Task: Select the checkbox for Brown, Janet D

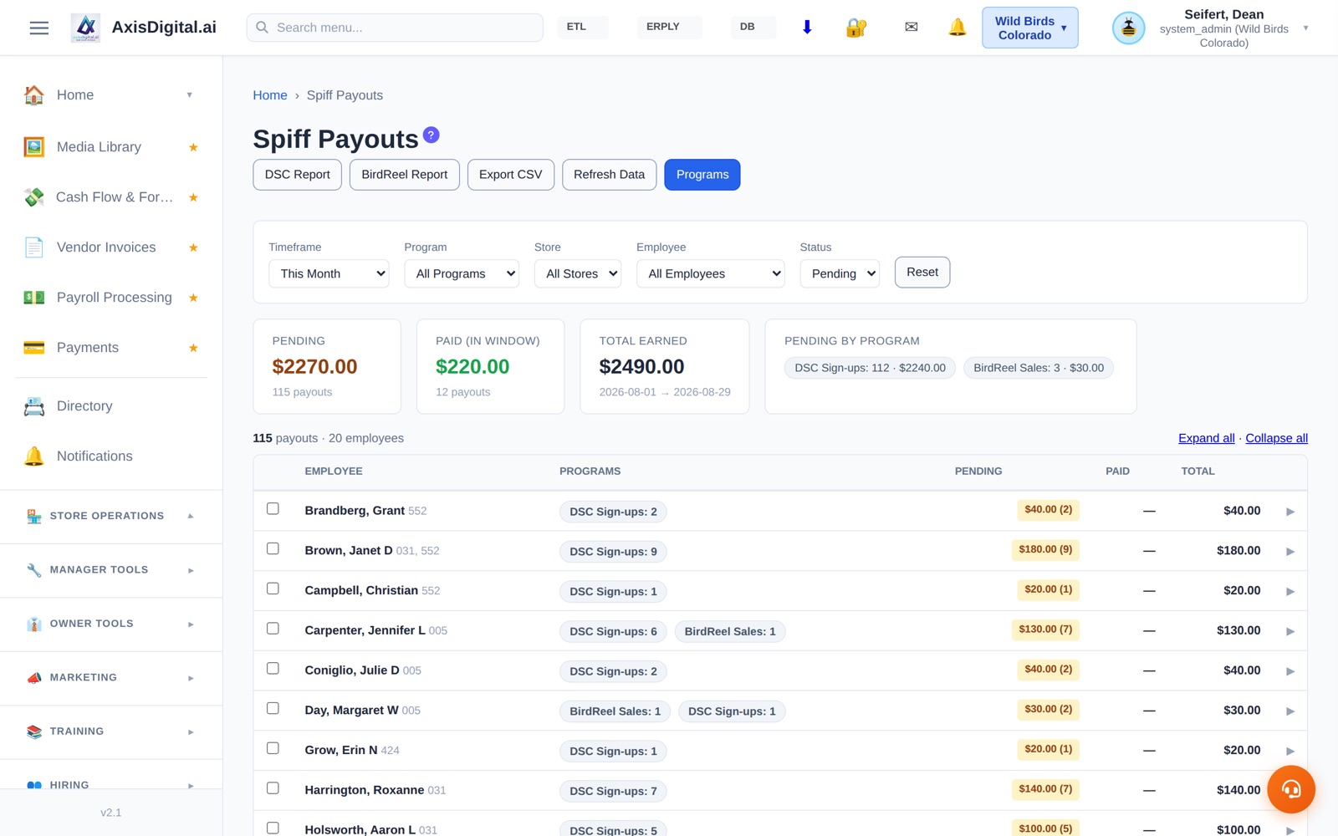Action: tap(273, 548)
